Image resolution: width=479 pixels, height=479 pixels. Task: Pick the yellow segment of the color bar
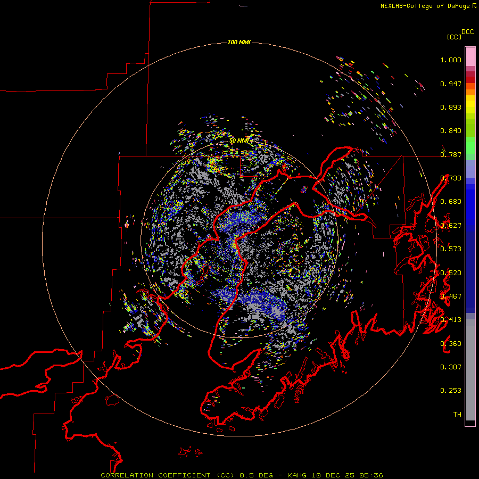tap(470, 104)
